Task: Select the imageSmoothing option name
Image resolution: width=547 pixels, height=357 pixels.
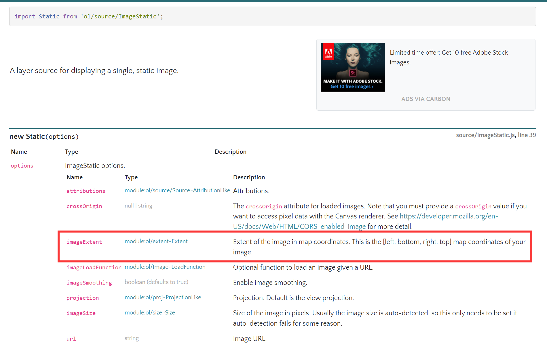Action: (89, 283)
